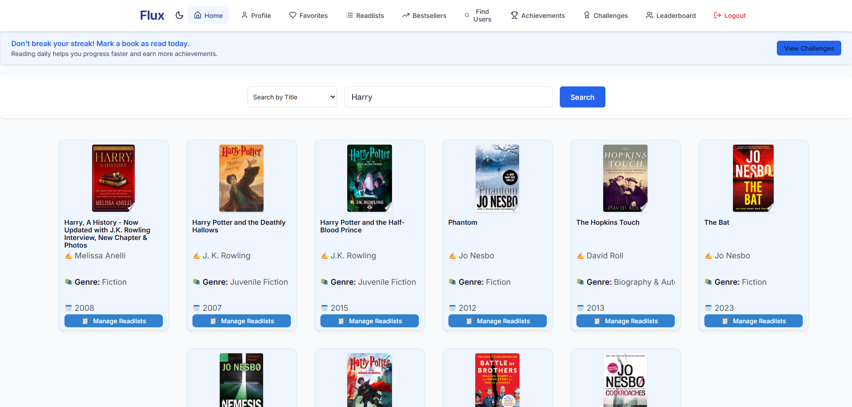Switch to the Home tab
Screen dimensions: 852x407
pos(208,15)
